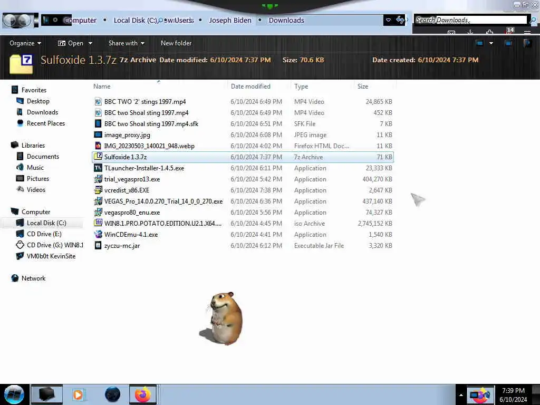Click the WinCDEmu-4.1.exe icon
The image size is (540, 405).
coord(98,234)
